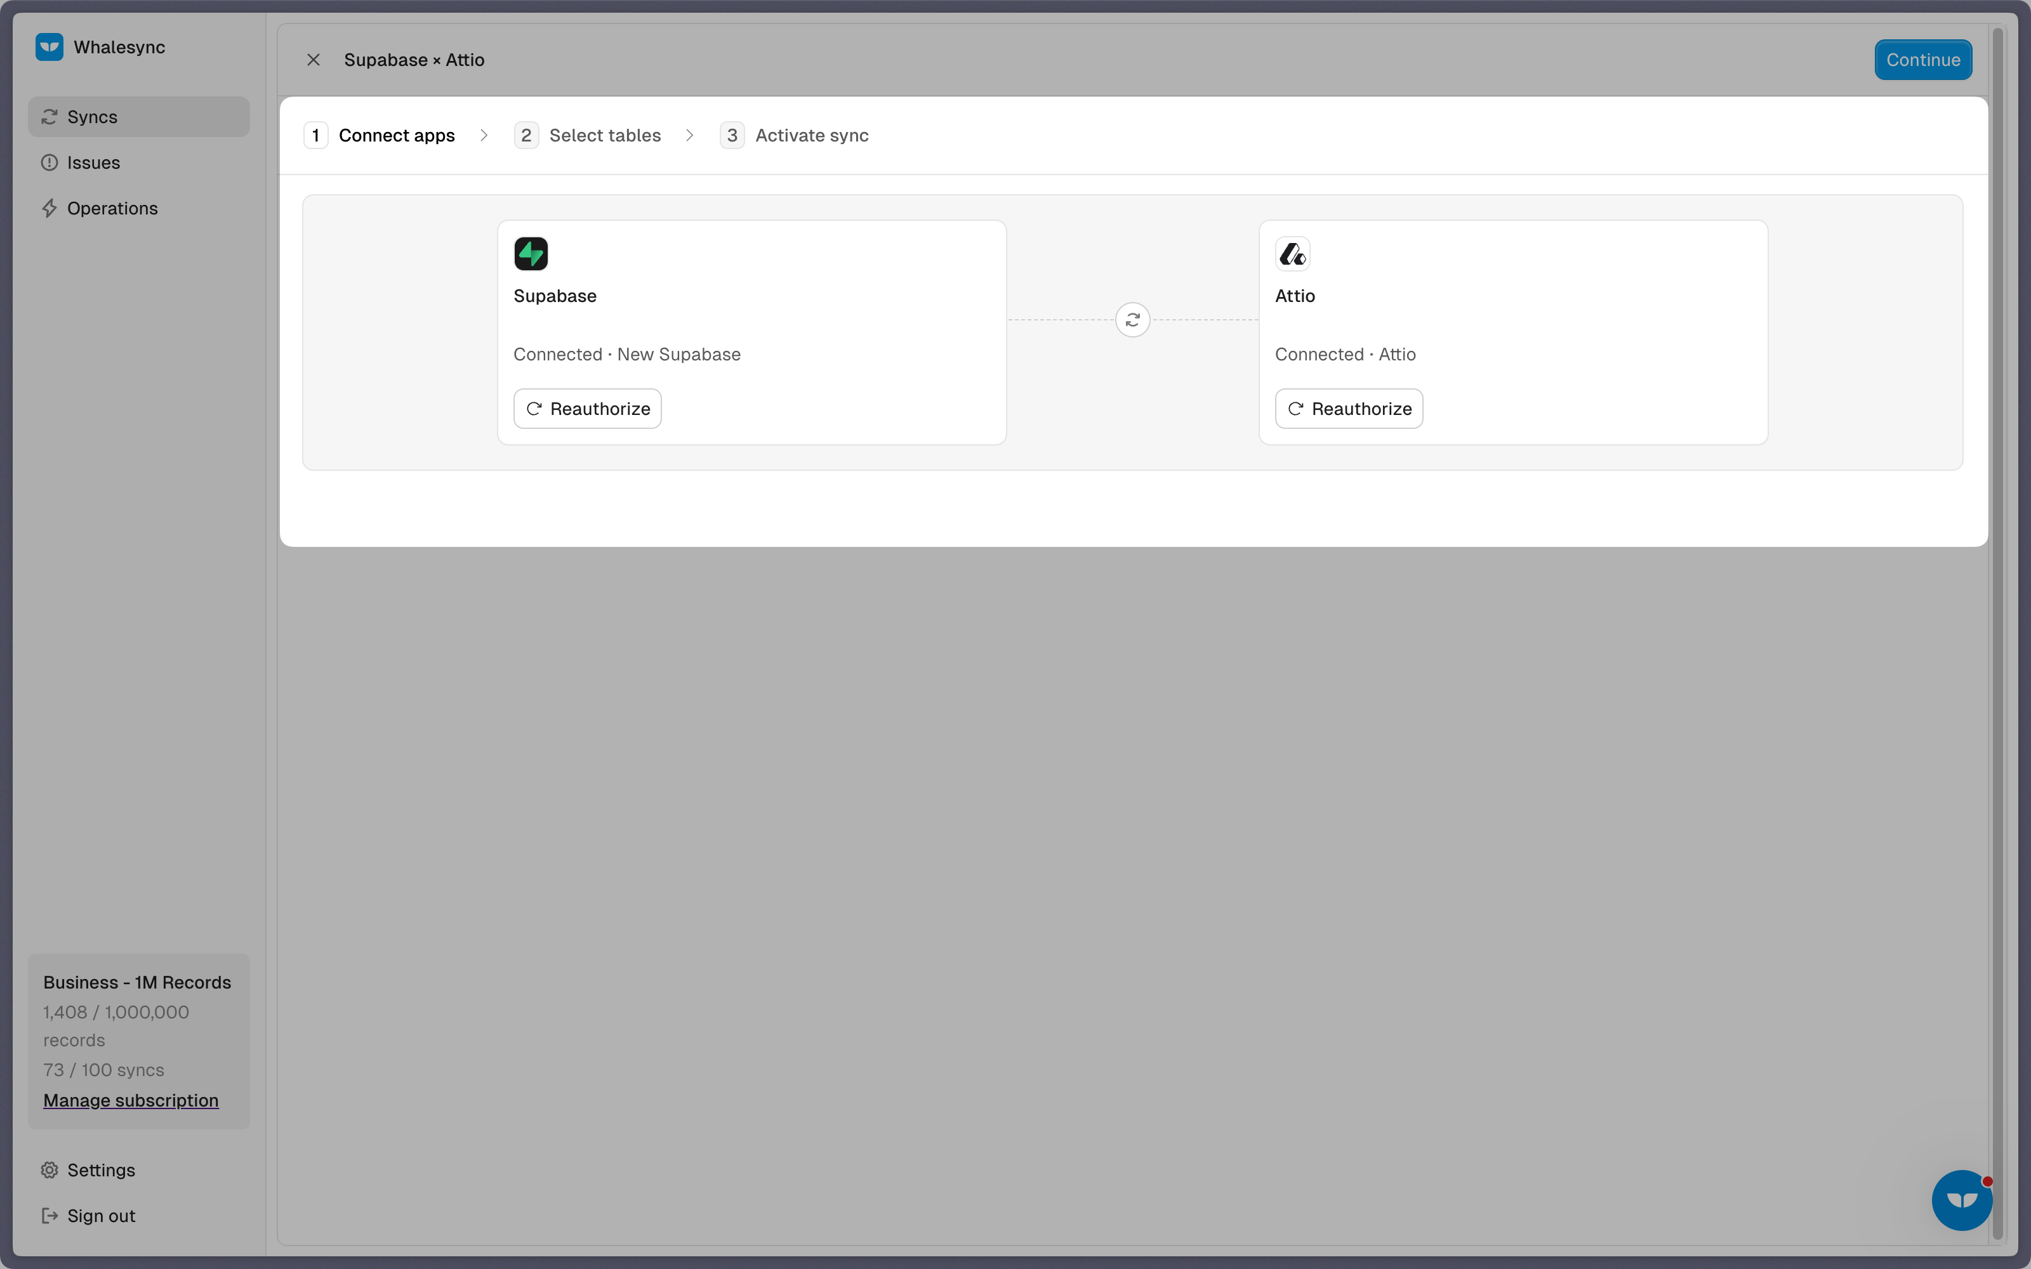Click the Continue button
The width and height of the screenshot is (2031, 1269).
tap(1922, 60)
